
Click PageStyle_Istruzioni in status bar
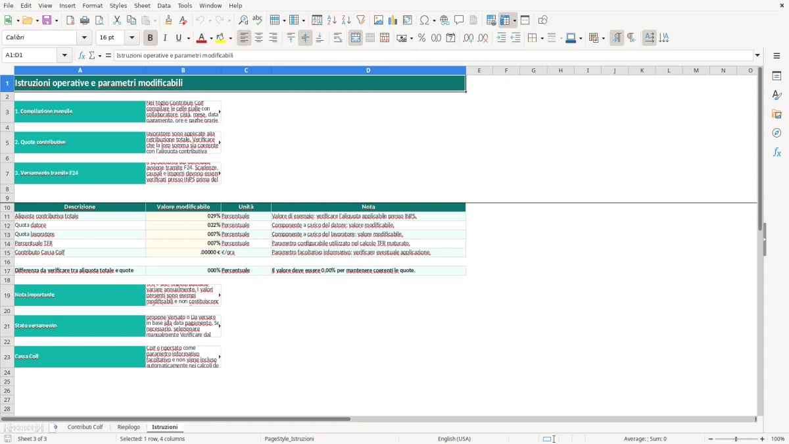coord(289,439)
